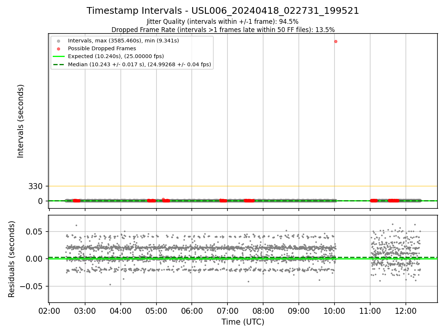Click the "330" y-axis tick label

click(36, 186)
